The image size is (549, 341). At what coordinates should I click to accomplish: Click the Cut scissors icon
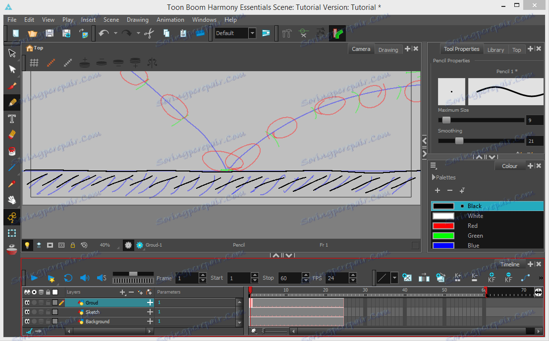coord(149,34)
